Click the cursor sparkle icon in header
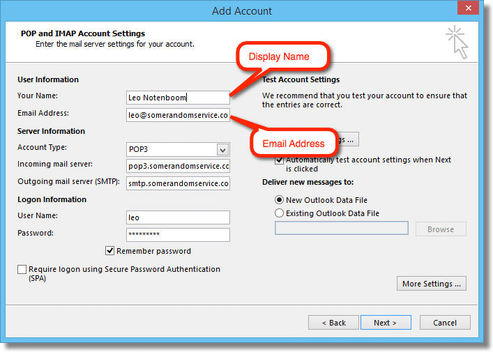The width and height of the screenshot is (493, 352). point(456,41)
